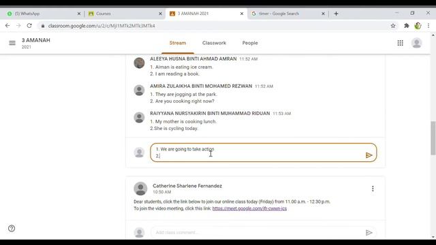
Task: Click name ALEEYA HUSNA BINTI AHMAD AMRAN
Action: coord(193,59)
